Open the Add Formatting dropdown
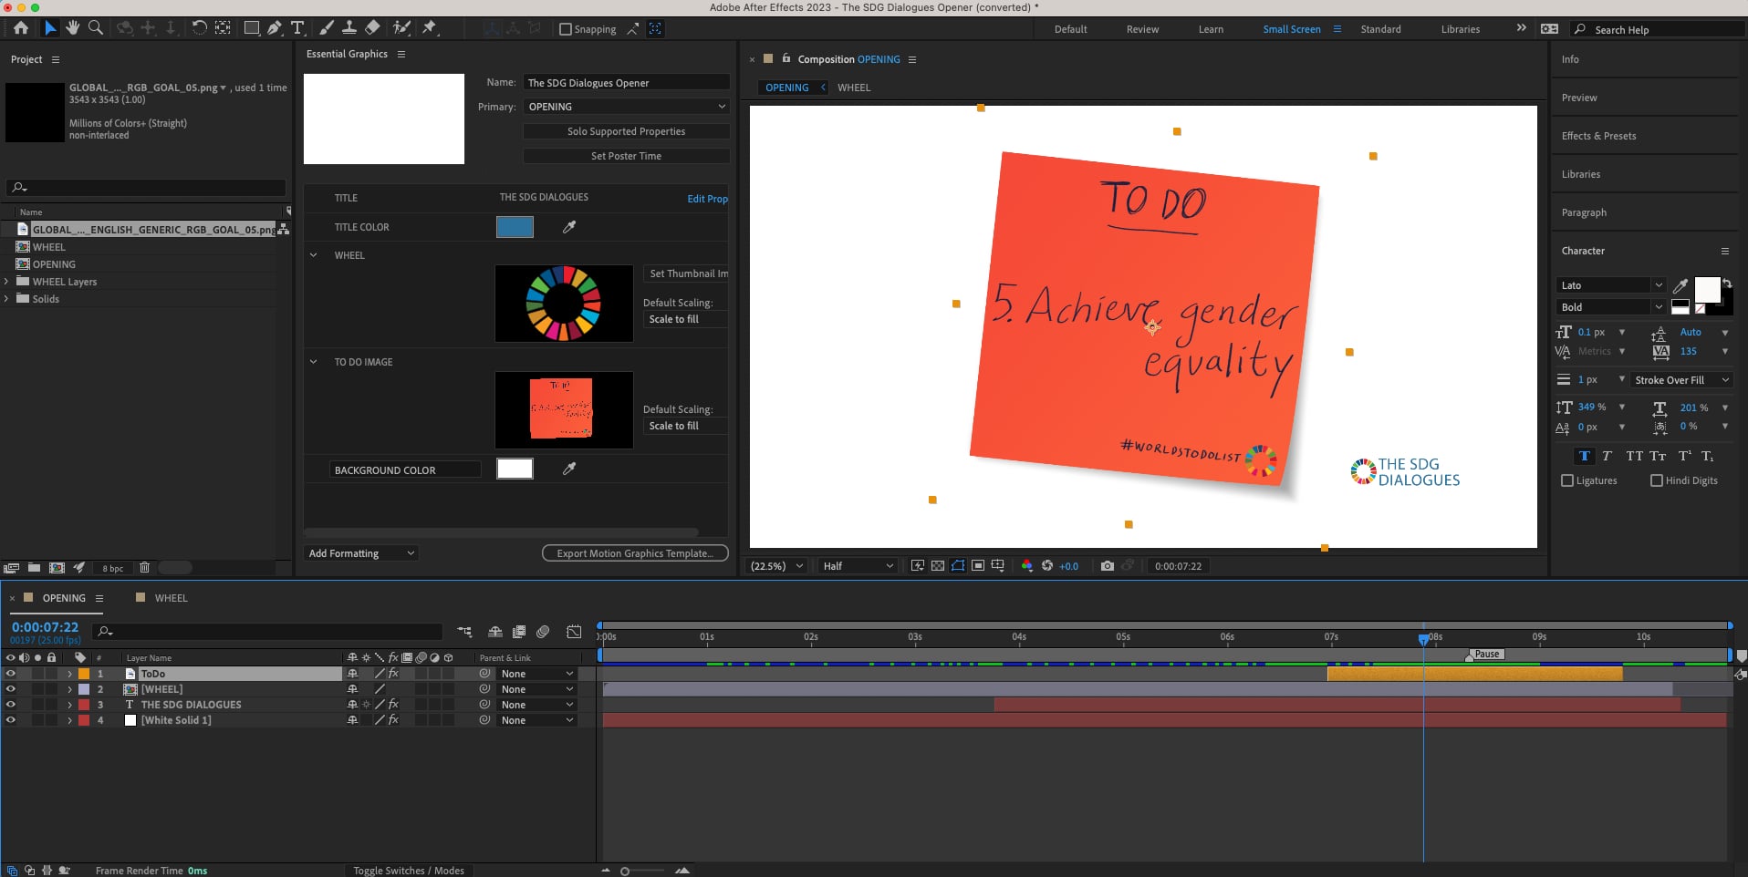 point(361,553)
